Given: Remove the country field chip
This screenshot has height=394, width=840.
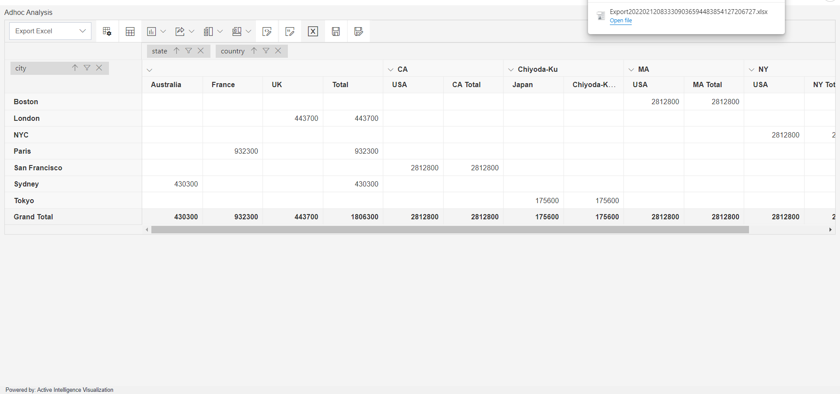Looking at the screenshot, I should [x=278, y=51].
